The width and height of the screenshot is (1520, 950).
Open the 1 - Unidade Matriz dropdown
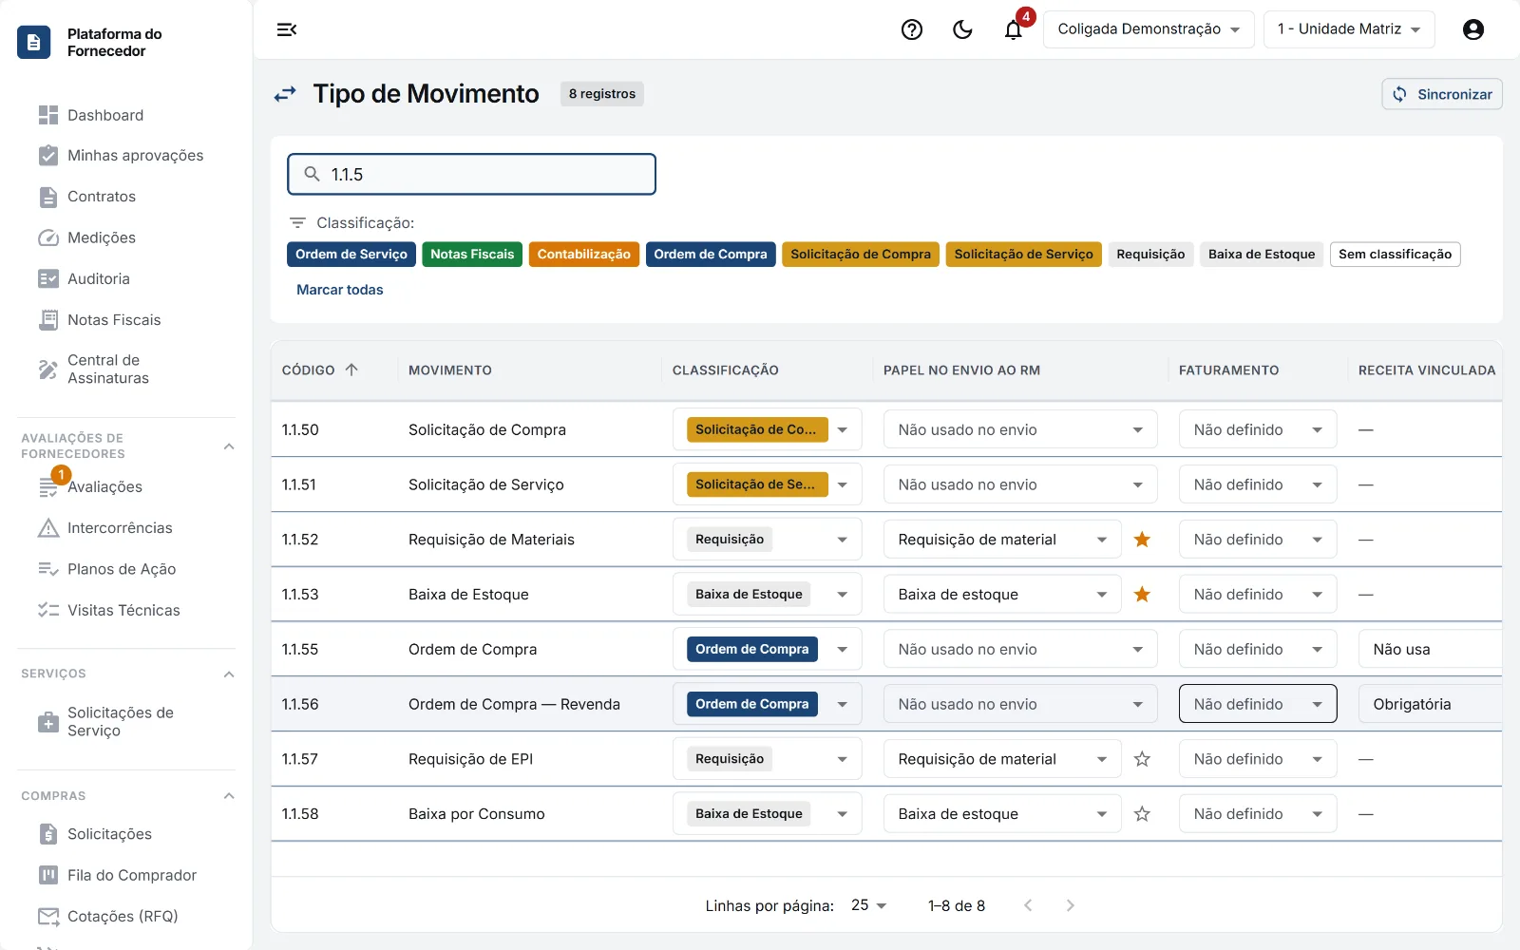click(1349, 29)
